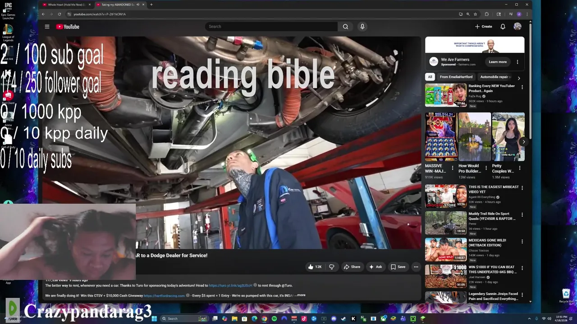Click the Chrome address bar URL

tap(100, 14)
